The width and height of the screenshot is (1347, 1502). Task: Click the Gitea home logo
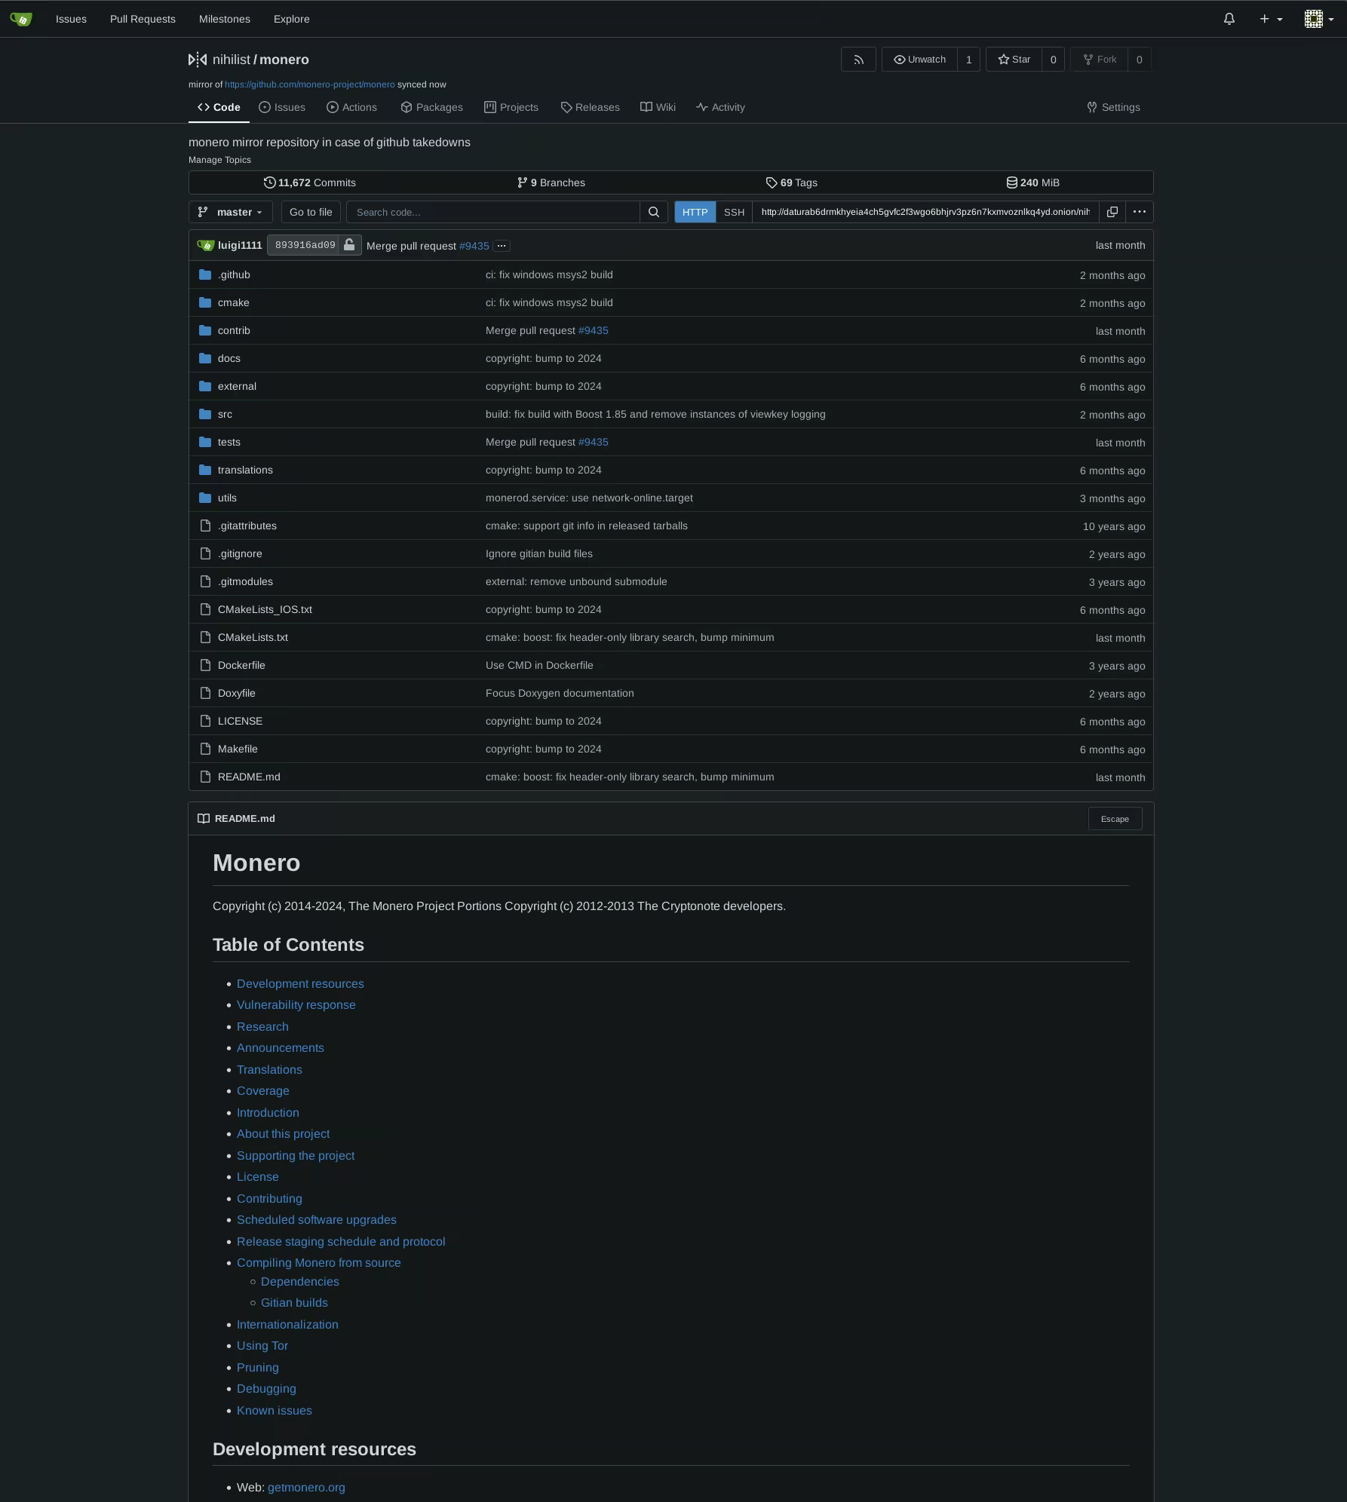pyautogui.click(x=21, y=19)
